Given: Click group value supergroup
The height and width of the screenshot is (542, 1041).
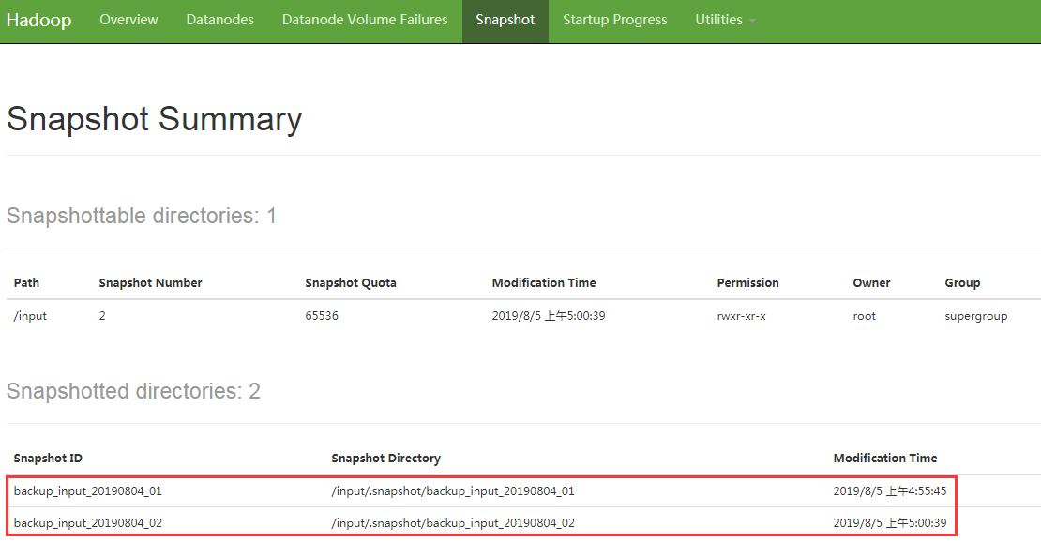Looking at the screenshot, I should [976, 317].
